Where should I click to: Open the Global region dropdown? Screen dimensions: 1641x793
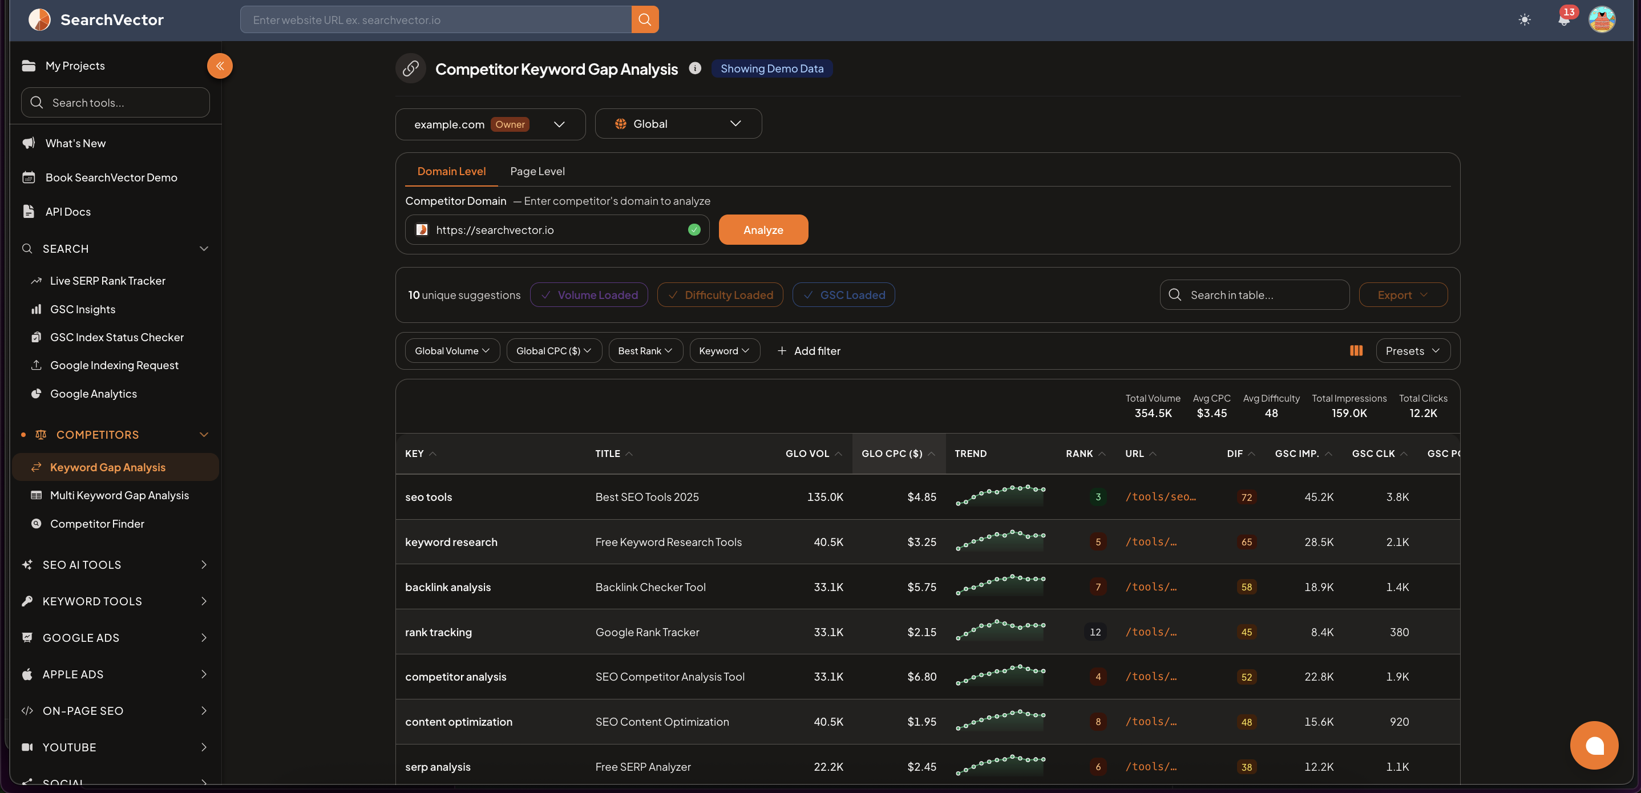(678, 124)
